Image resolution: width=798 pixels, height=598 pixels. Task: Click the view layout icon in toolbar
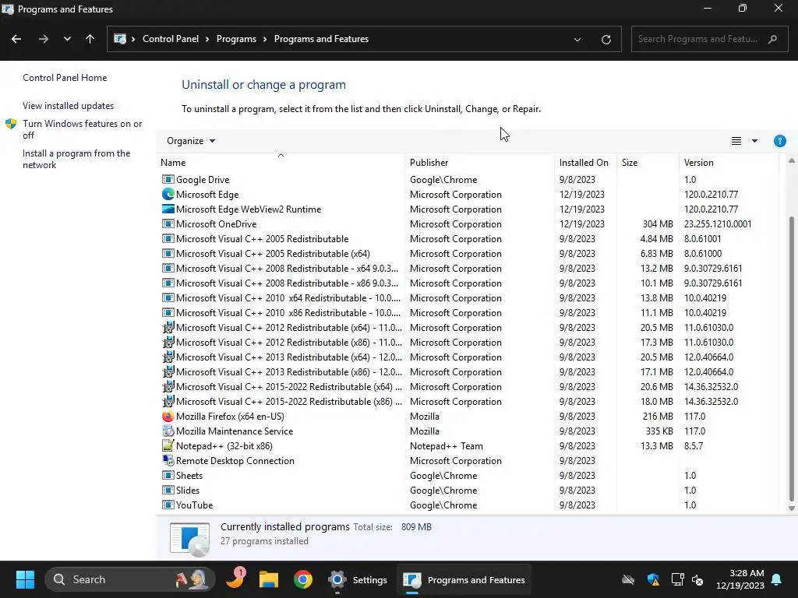coord(736,141)
